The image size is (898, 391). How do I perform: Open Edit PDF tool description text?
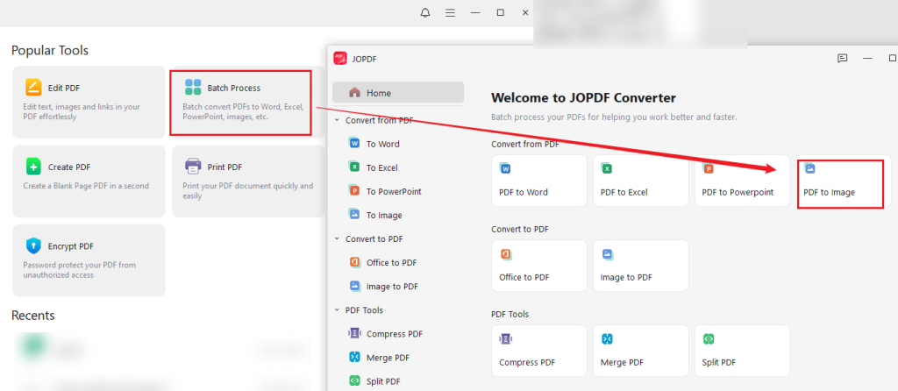pyautogui.click(x=82, y=111)
